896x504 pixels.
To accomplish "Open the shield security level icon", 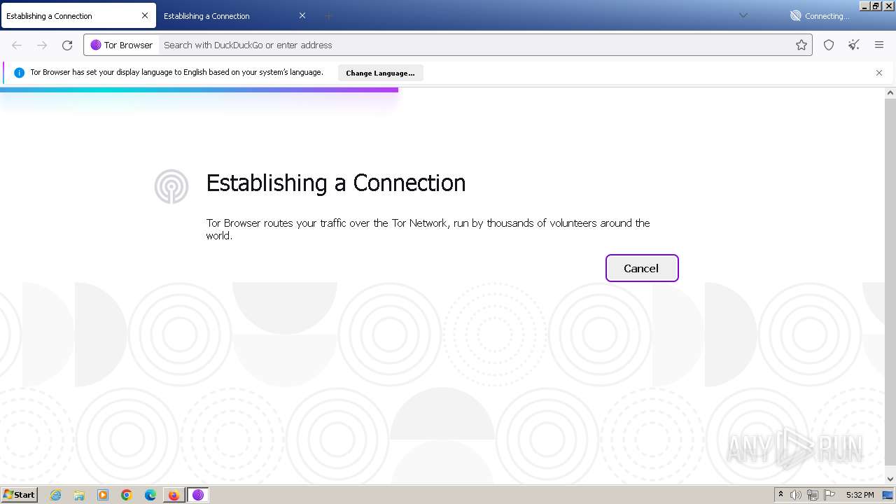I will [829, 45].
